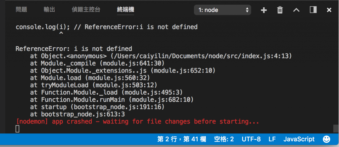
Task: Change indentation via 空格: 2 status item
Action: coord(224,139)
